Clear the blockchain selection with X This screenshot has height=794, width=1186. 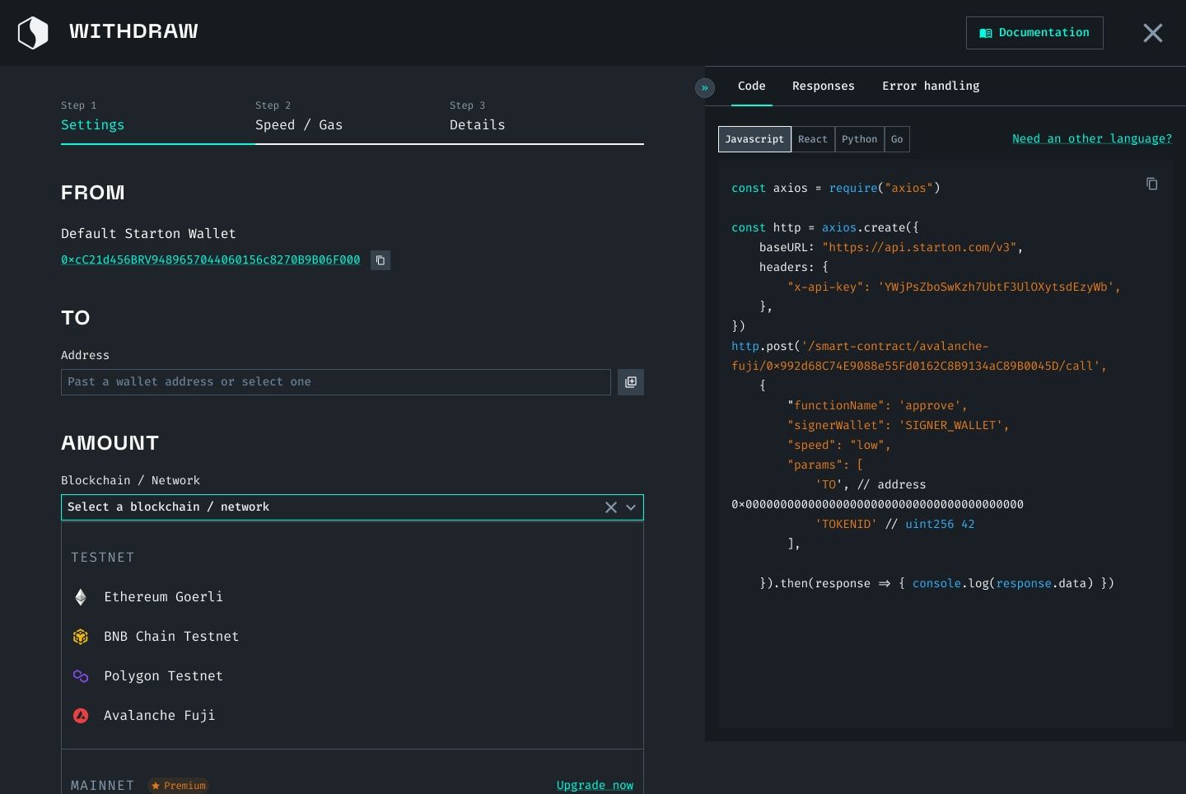tap(611, 507)
